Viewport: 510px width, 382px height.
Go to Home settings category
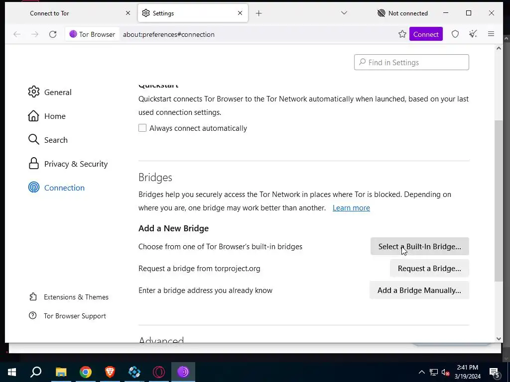tap(47, 116)
